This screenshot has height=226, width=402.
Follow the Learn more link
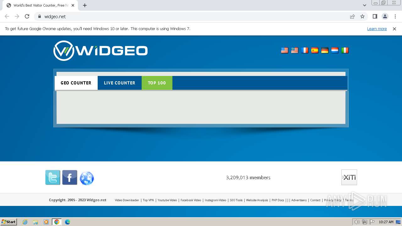pyautogui.click(x=377, y=29)
